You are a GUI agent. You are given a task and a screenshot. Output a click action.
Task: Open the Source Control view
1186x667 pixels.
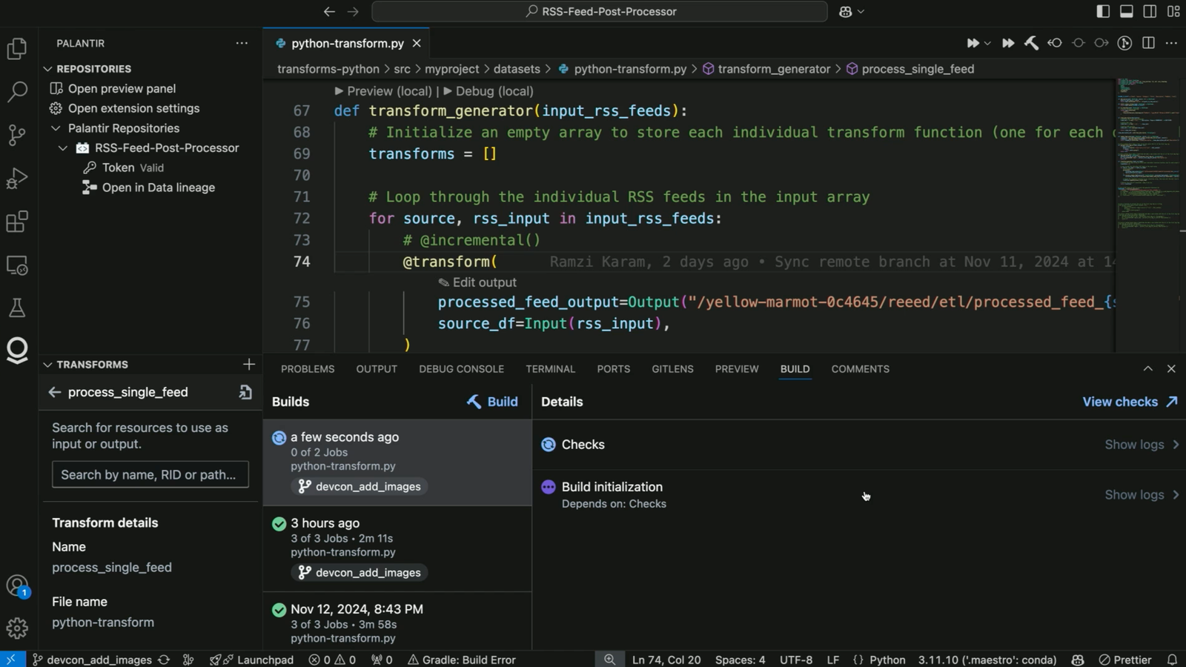pos(16,135)
